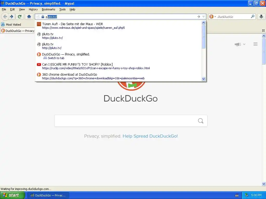Open the Edit menu
The width and height of the screenshot is (266, 199).
(x=12, y=9)
